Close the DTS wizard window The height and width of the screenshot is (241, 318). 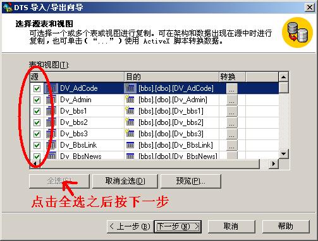[x=309, y=8]
